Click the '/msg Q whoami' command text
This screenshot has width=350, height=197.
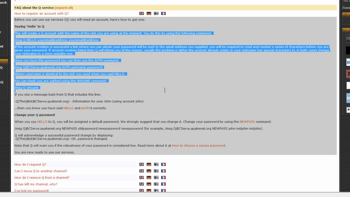coord(27,88)
